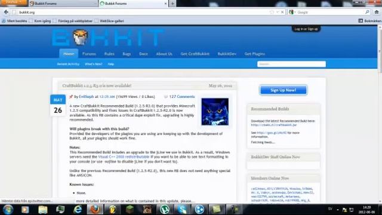Open the Home navigation tab

click(x=69, y=54)
